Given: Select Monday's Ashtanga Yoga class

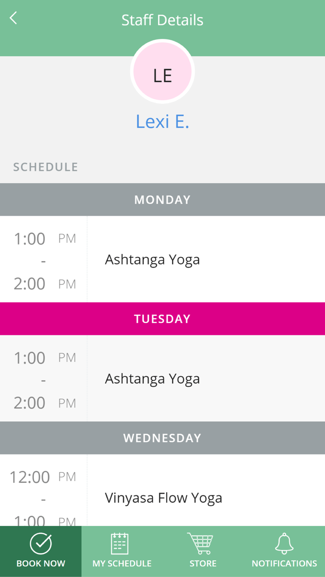Looking at the screenshot, I should point(152,259).
